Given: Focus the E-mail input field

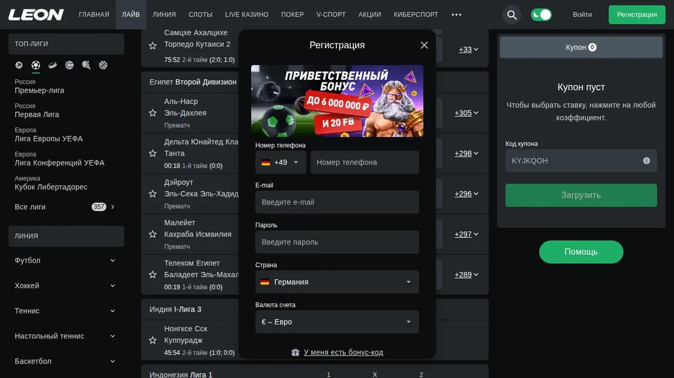Looking at the screenshot, I should point(337,202).
